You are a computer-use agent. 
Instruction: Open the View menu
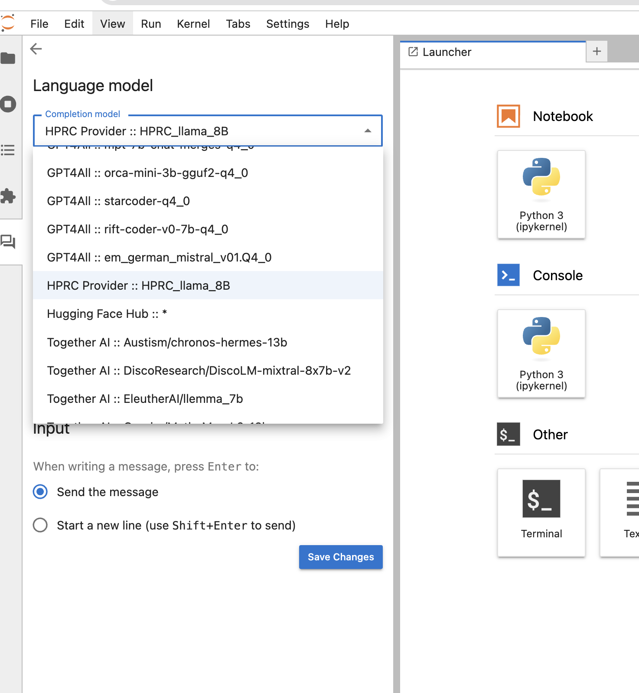point(113,24)
